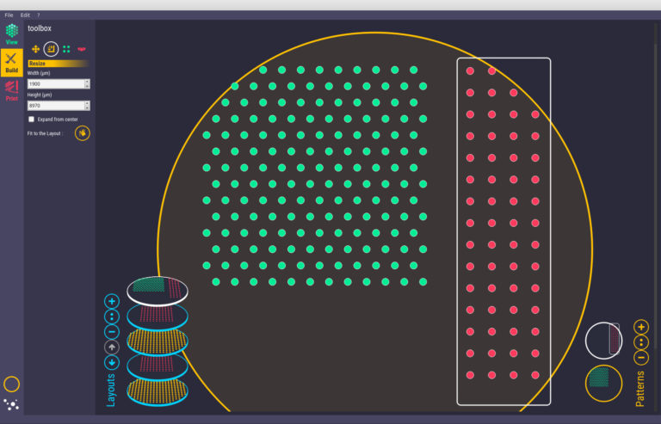Viewport: 661px width, 424px height.
Task: Select the third layout with yellow dots
Action: tap(158, 341)
